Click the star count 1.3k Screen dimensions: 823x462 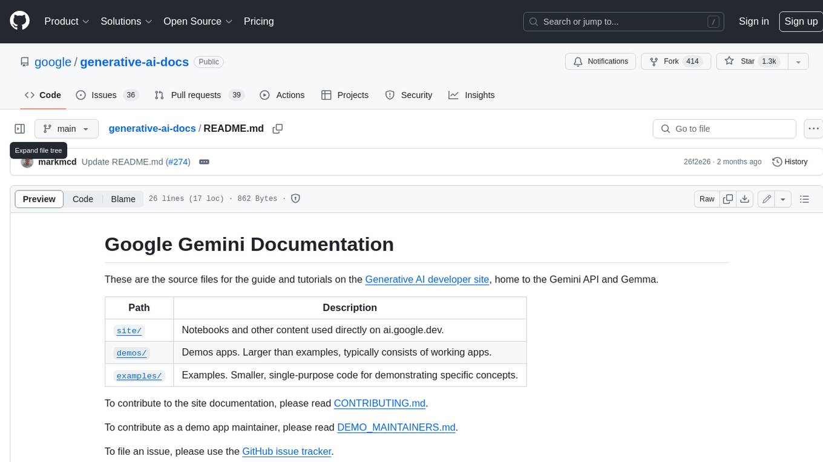(x=769, y=62)
